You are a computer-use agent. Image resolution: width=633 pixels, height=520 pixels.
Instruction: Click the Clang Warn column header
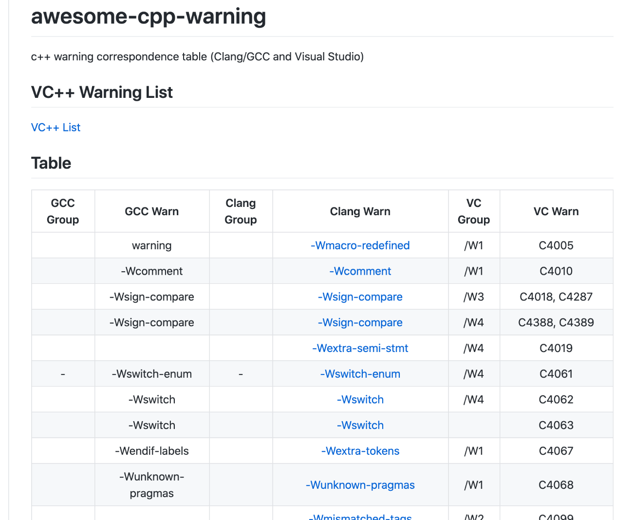tap(360, 211)
